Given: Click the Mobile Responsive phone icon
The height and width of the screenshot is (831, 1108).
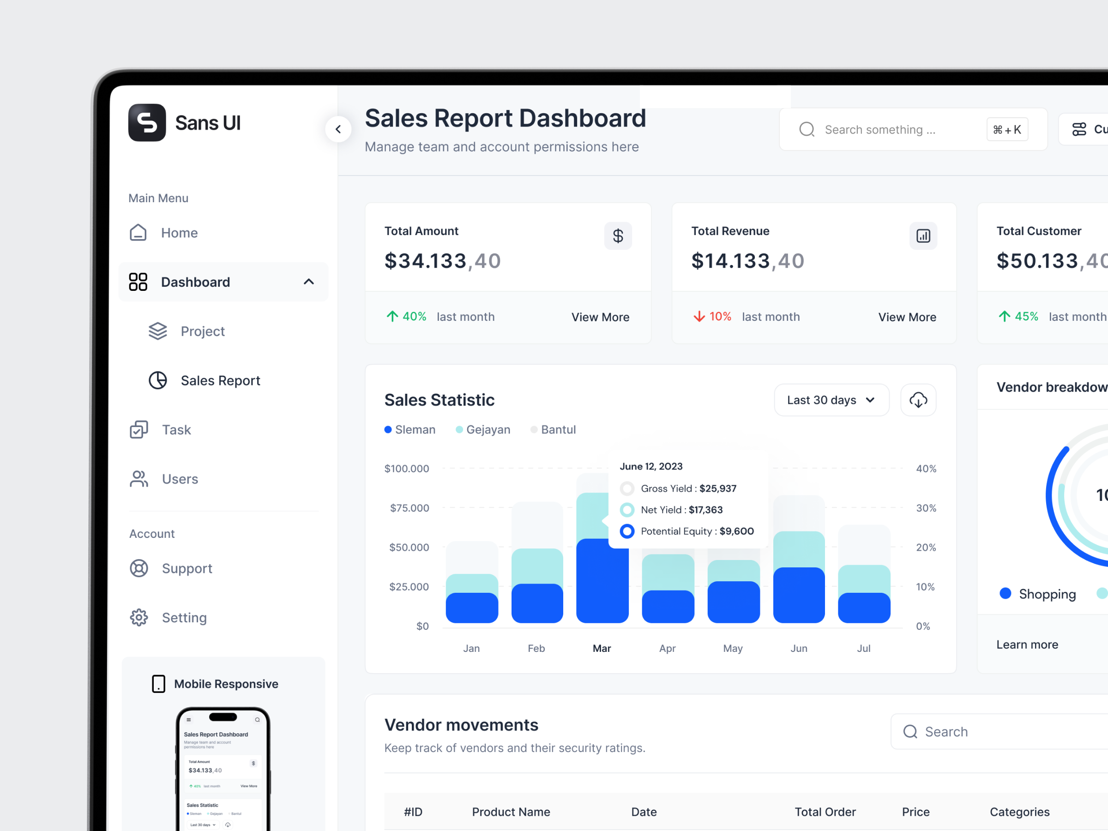Looking at the screenshot, I should 158,684.
